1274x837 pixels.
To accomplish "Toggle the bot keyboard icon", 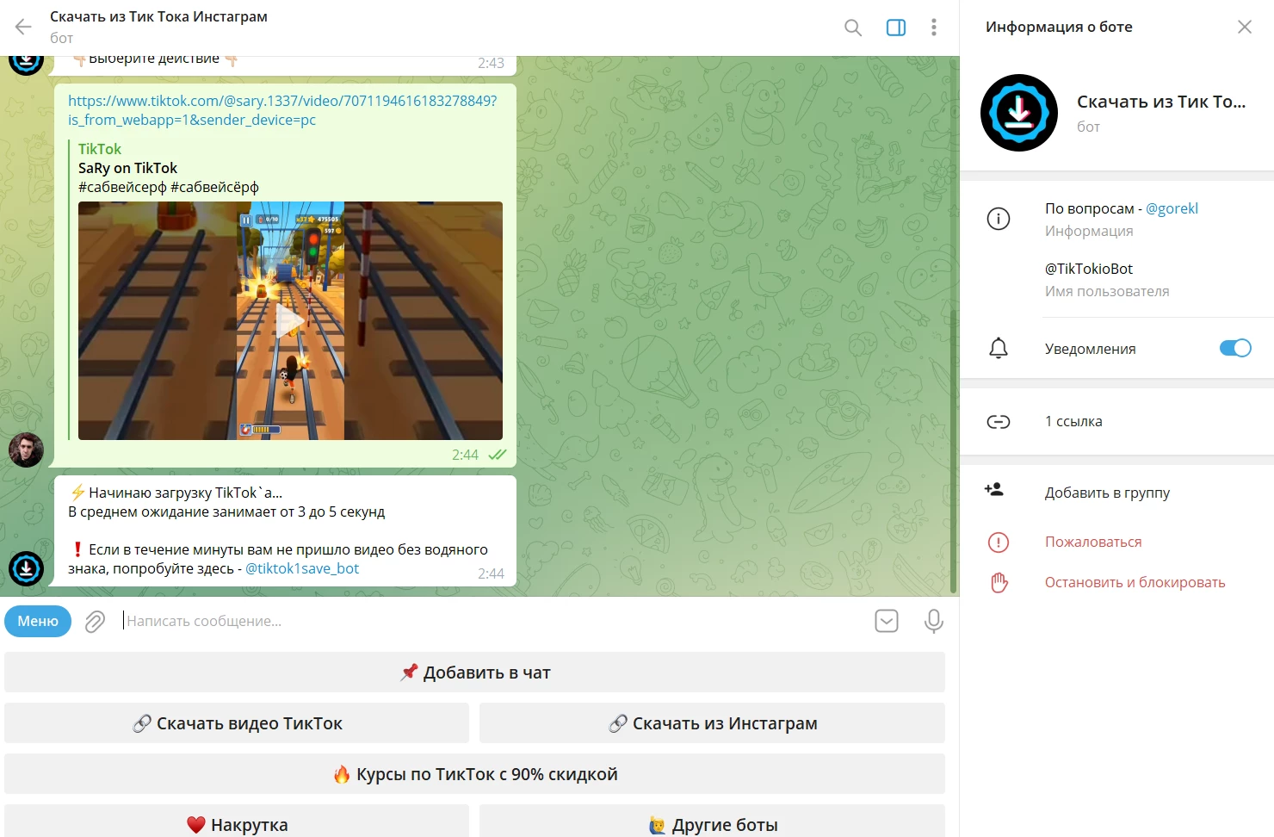I will tap(887, 621).
